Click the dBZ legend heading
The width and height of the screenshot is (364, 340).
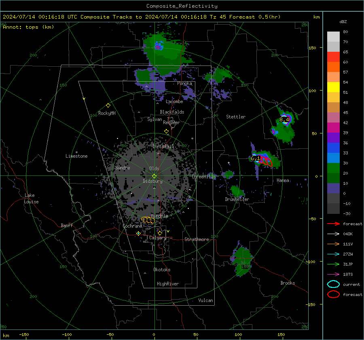coord(343,21)
